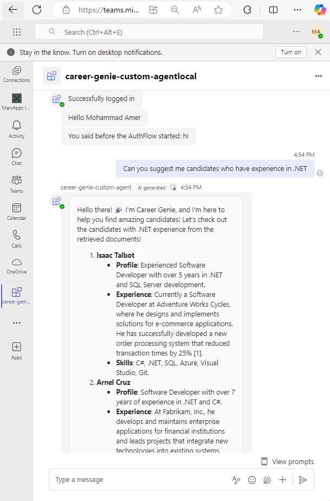Show more apps via sidebar ellipsis
330x501 pixels.
coord(17,323)
